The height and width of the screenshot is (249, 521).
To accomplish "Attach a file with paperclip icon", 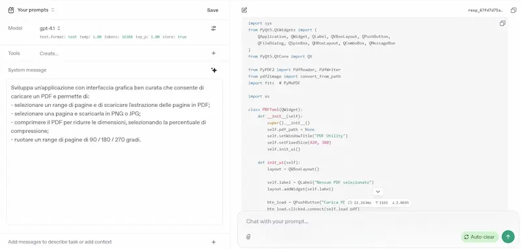I will tap(248, 237).
